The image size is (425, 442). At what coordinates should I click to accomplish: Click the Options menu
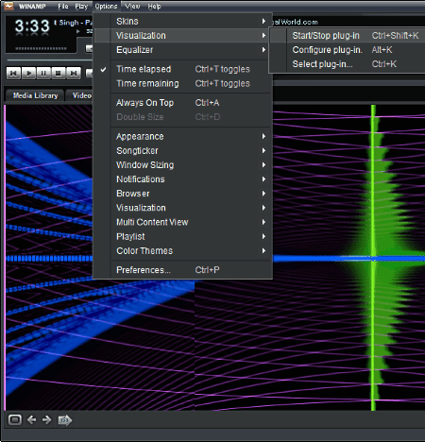point(106,6)
